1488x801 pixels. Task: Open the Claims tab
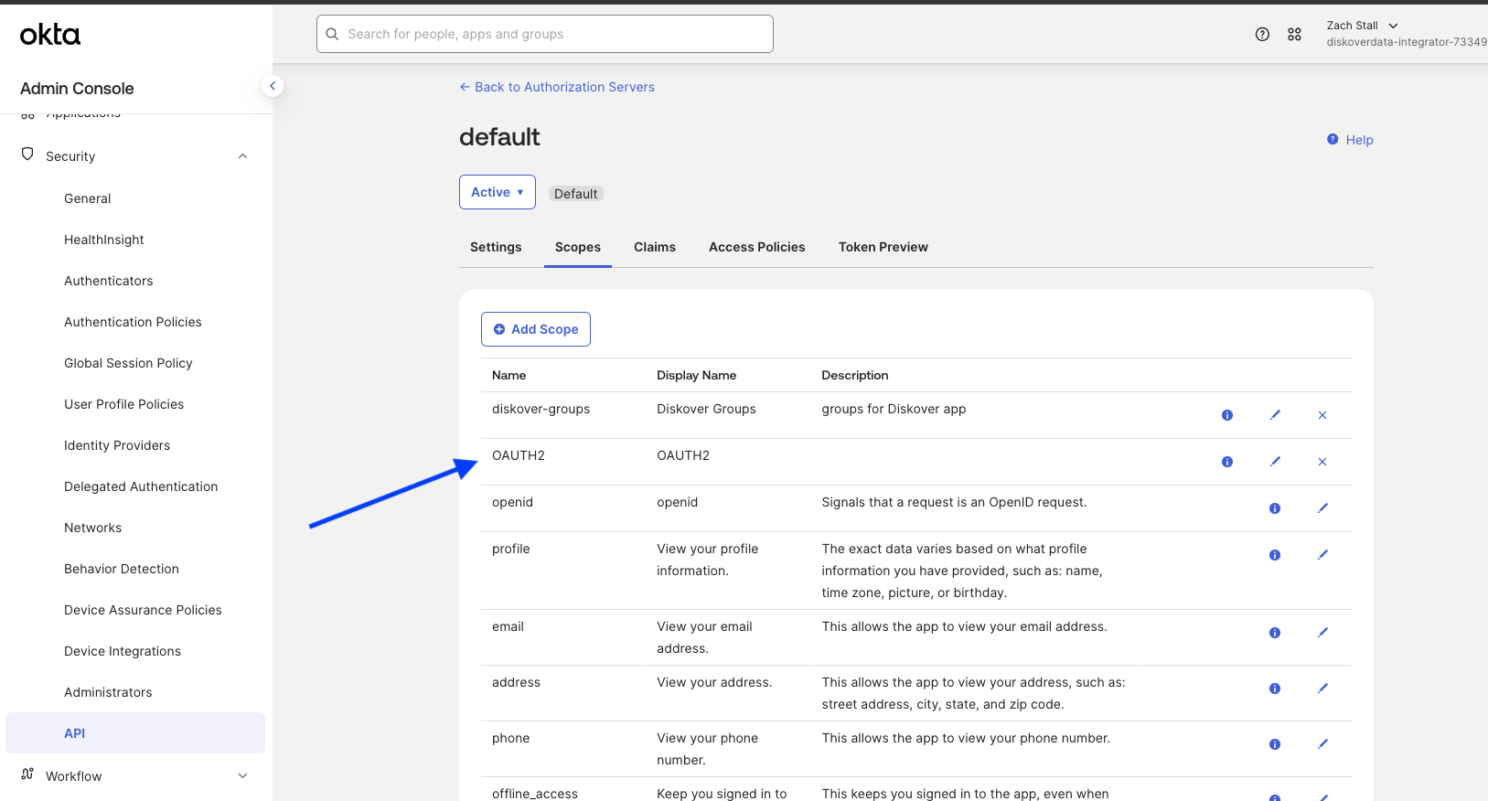(655, 247)
